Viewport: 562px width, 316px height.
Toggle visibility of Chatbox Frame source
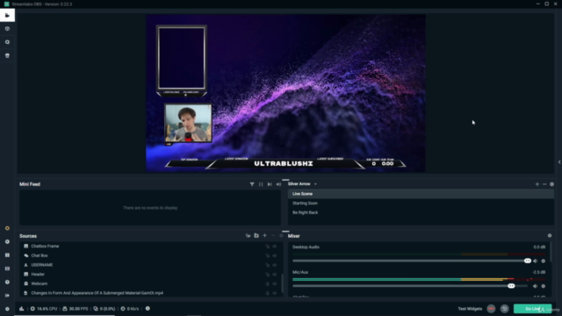point(275,247)
